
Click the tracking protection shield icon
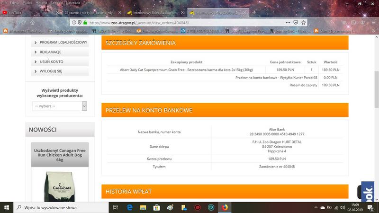(x=80, y=22)
